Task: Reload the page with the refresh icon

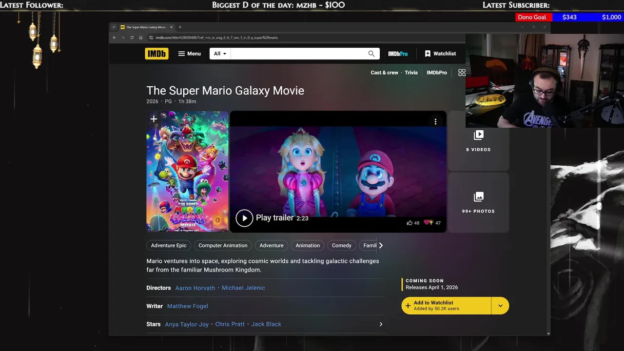Action: click(132, 38)
